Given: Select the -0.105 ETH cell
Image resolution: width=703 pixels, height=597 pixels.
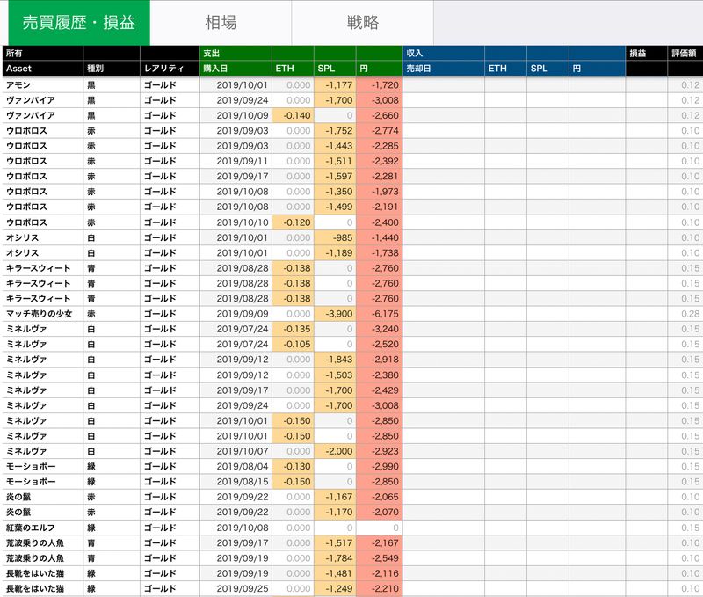Looking at the screenshot, I should 293,345.
